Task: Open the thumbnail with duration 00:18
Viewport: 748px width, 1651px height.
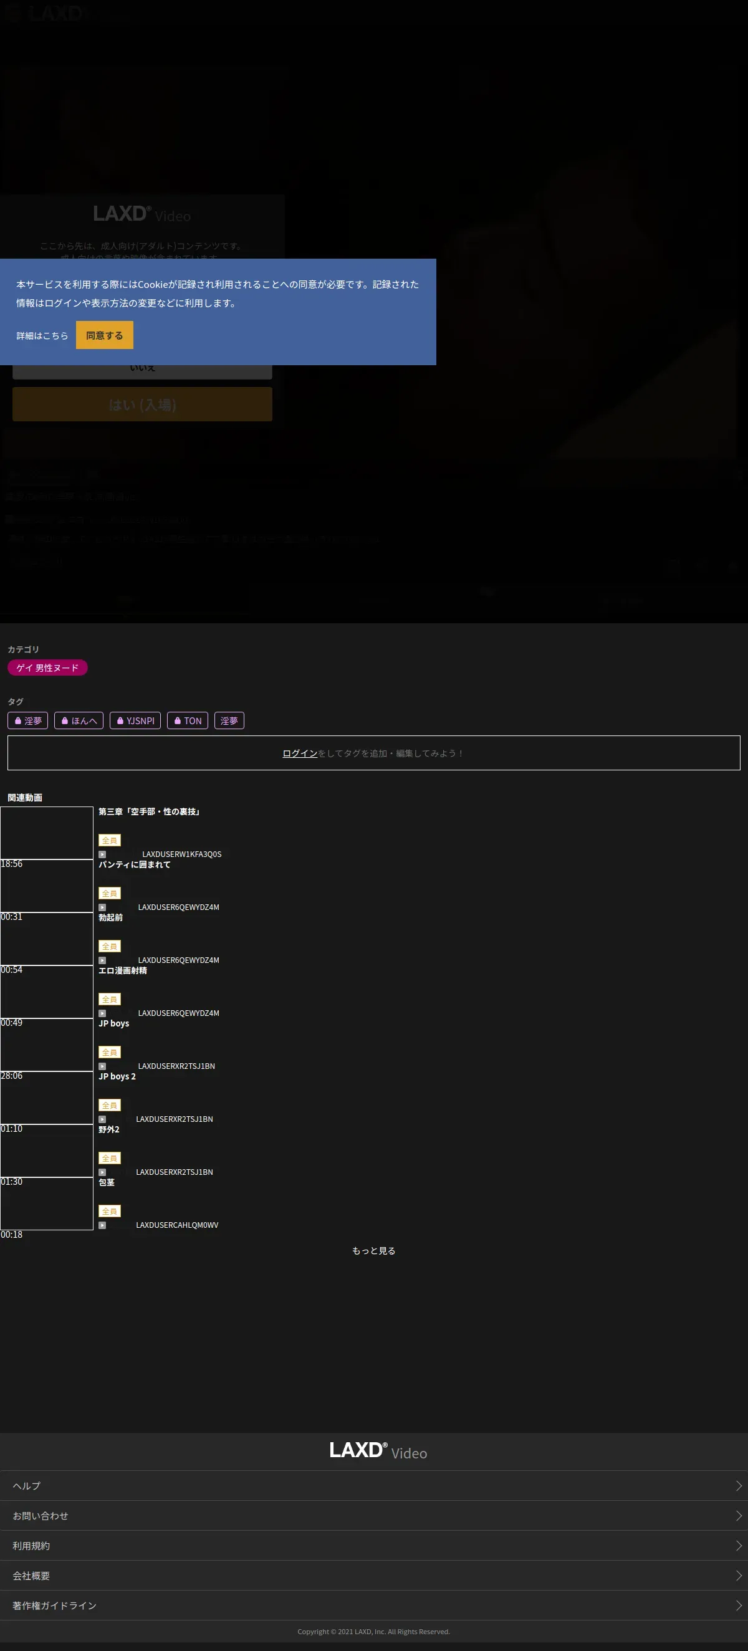Action: (47, 1204)
